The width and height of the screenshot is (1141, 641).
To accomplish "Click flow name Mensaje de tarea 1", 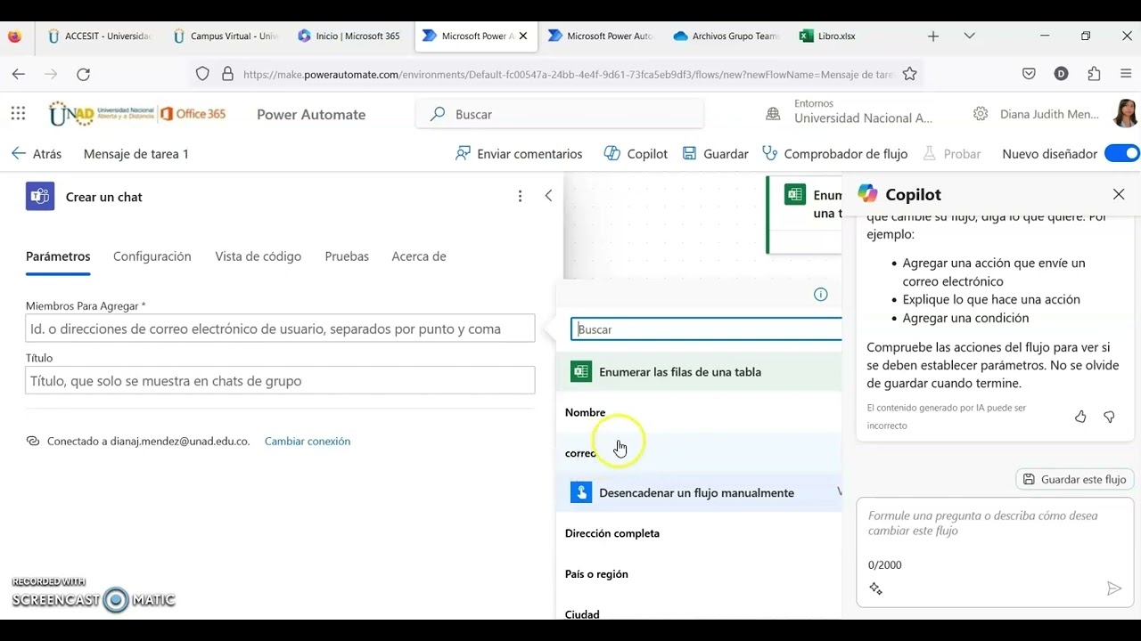I will coord(136,154).
